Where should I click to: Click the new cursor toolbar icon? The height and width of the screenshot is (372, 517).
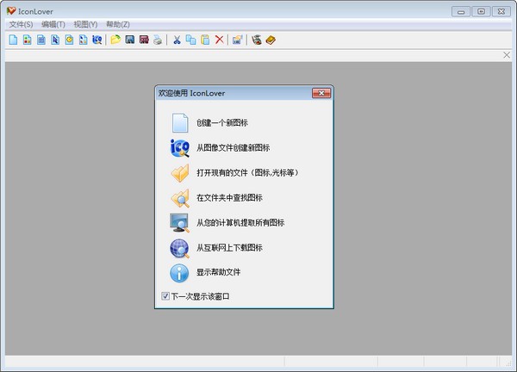coord(55,40)
